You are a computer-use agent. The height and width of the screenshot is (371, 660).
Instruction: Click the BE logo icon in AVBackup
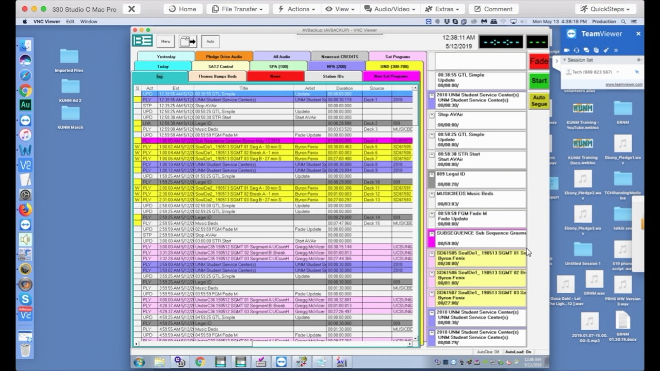143,41
